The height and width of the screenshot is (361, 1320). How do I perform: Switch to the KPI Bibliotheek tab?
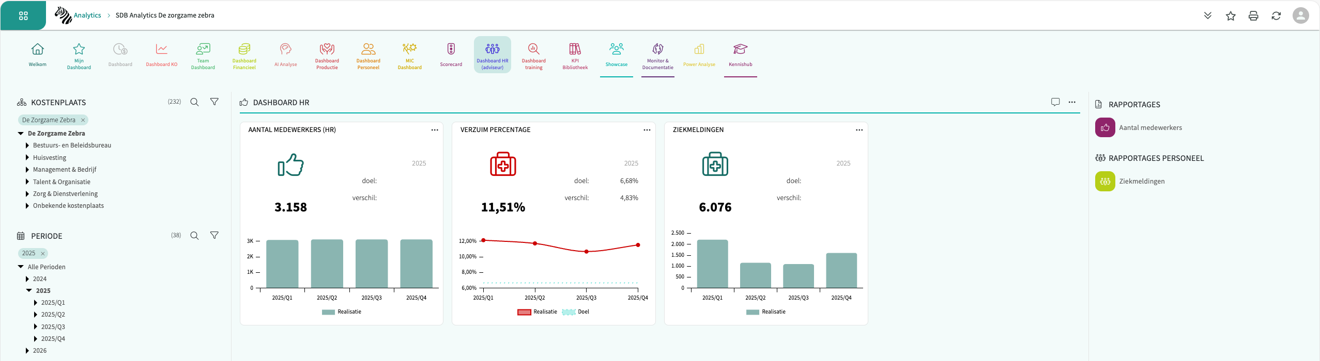point(575,55)
